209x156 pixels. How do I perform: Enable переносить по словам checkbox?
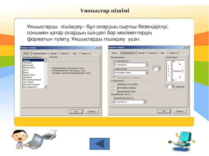115,84
